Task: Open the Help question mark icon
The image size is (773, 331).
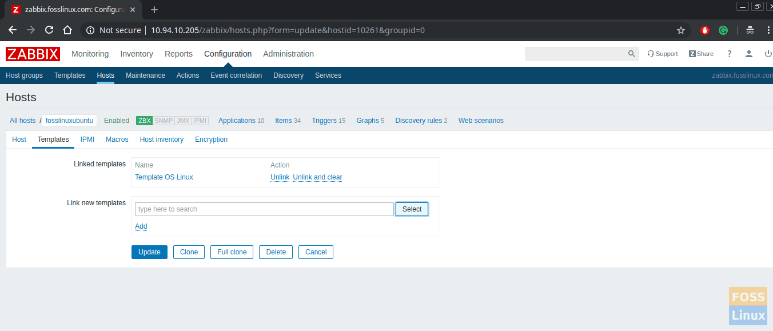Action: (729, 54)
